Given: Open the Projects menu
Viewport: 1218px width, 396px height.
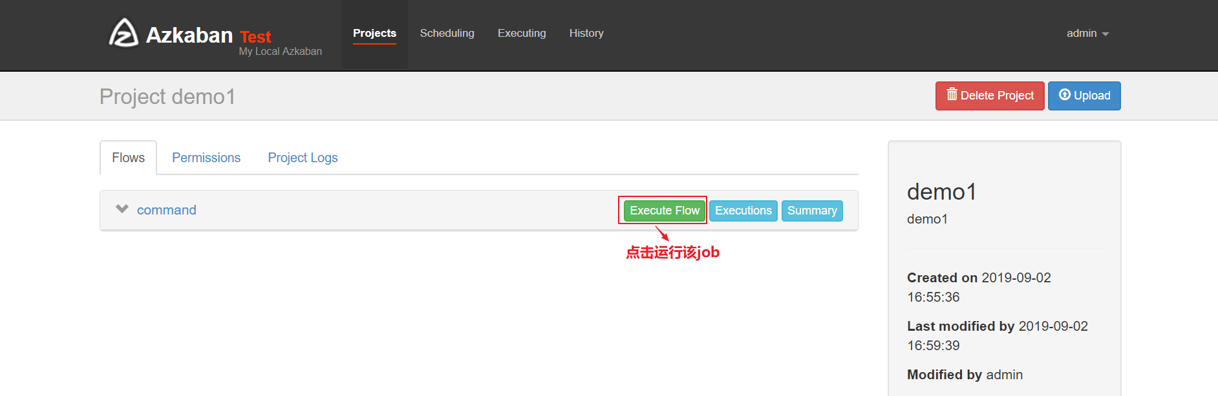Looking at the screenshot, I should [x=374, y=33].
